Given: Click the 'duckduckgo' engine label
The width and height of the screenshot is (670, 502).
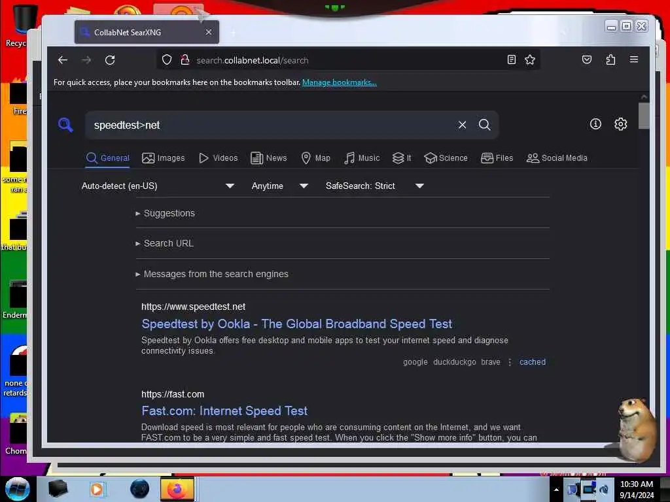Looking at the screenshot, I should click(x=454, y=362).
